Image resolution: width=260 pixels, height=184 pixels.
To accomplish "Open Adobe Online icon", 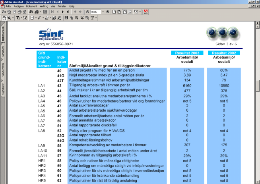I will [x=146, y=12].
